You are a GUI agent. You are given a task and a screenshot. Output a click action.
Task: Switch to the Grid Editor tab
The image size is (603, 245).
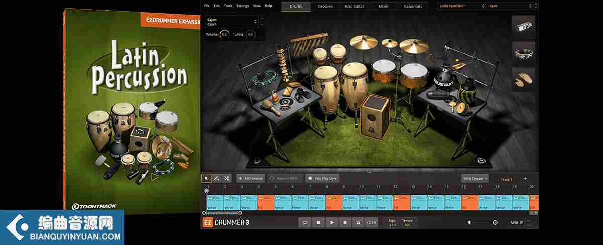pos(354,6)
